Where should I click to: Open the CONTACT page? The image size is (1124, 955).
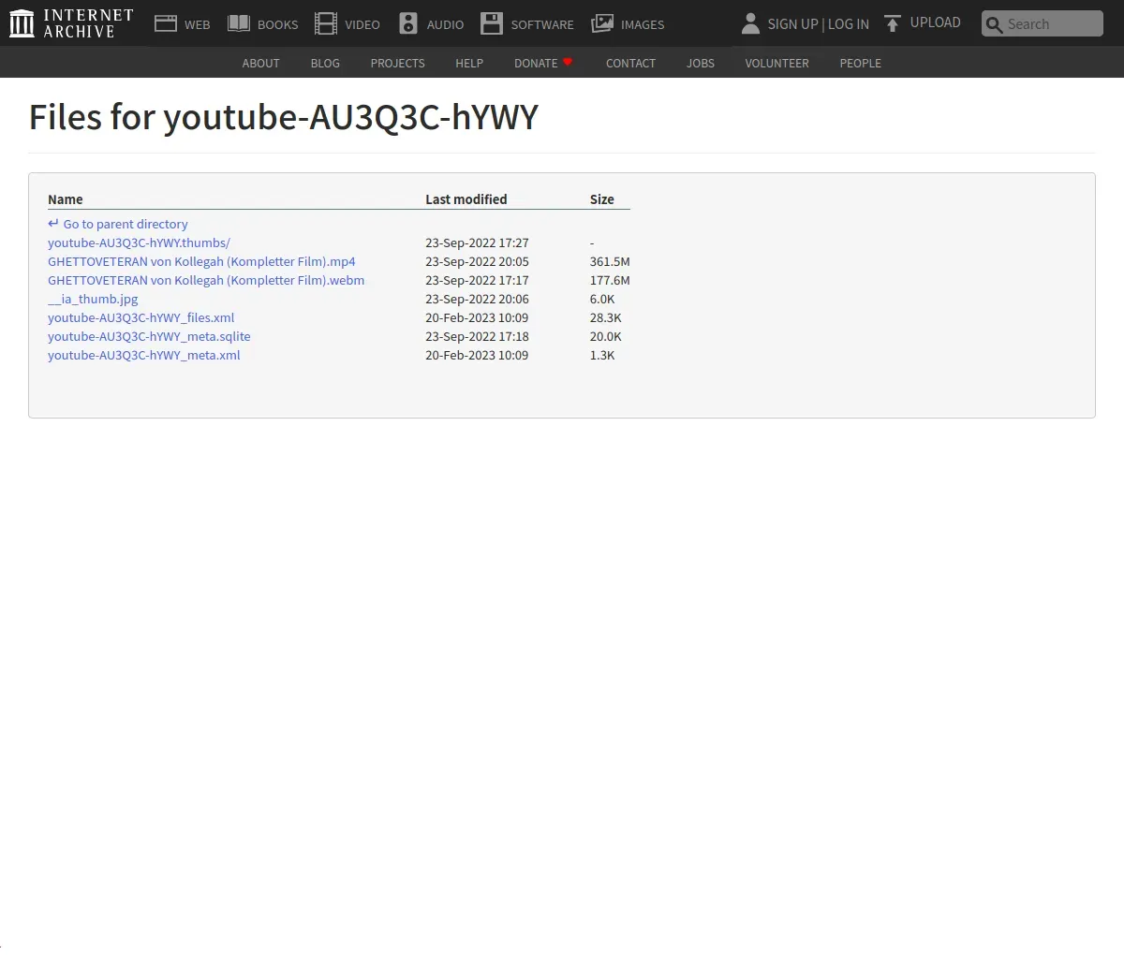click(630, 64)
